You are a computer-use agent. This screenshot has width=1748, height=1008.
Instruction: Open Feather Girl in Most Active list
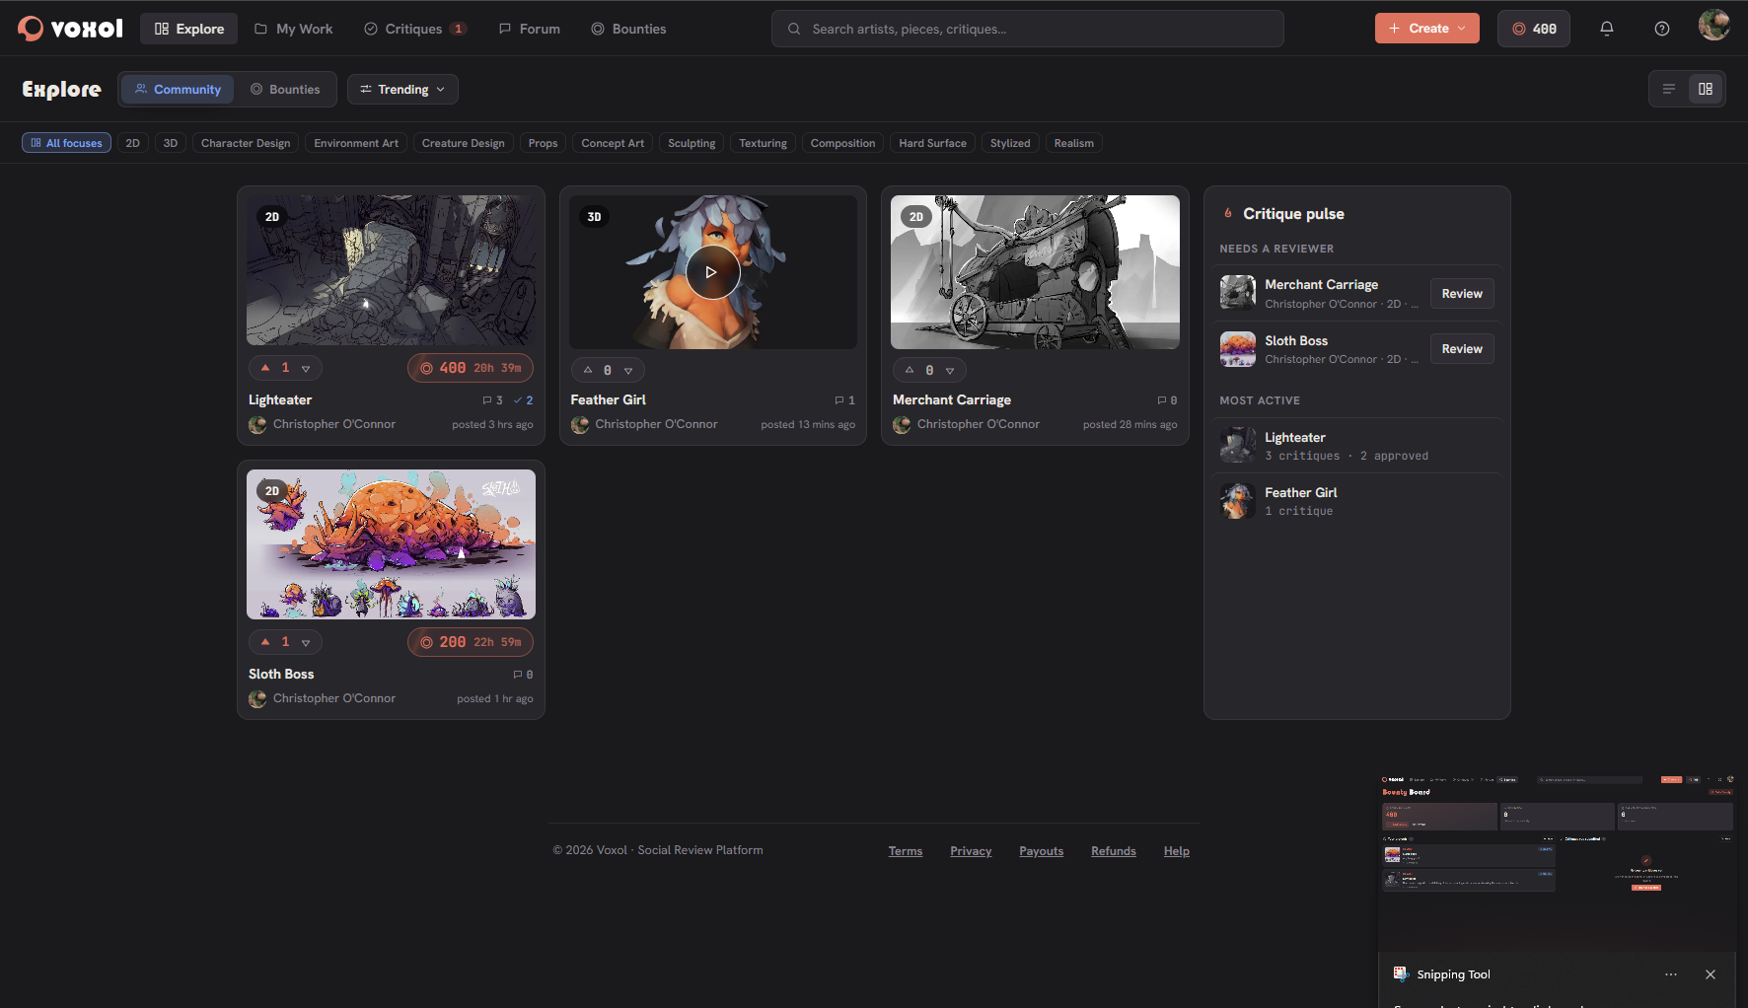(1357, 501)
